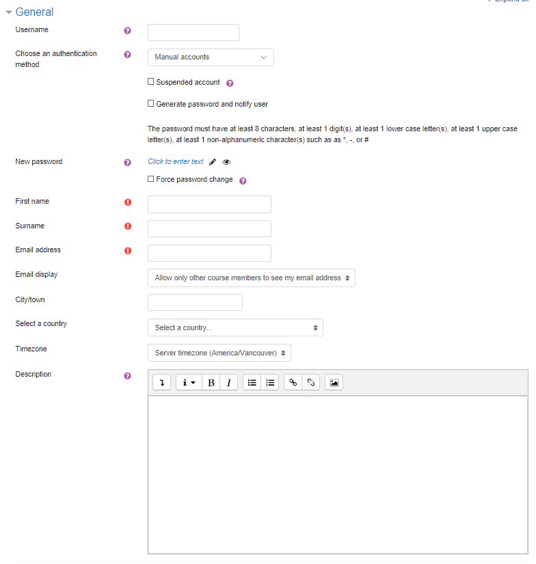This screenshot has width=536, height=564.
Task: Remove link using unlink button
Action: [311, 382]
